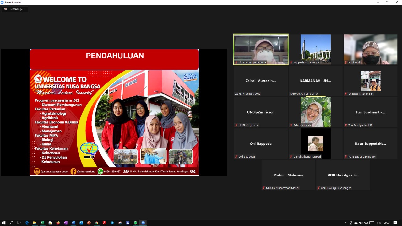Open Task View from taskbar
402x226 pixels.
tap(19, 223)
